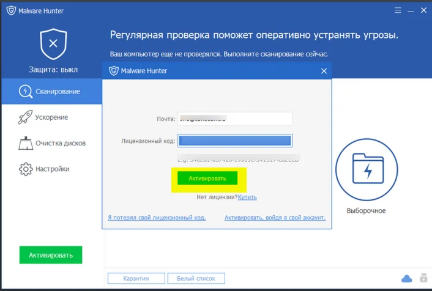Click the rocket speed-up icon
Viewport: 432px width, 291px height.
[x=25, y=117]
